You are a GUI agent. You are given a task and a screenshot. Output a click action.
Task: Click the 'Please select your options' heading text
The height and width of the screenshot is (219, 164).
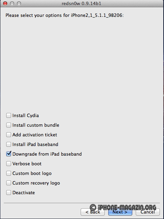click(x=64, y=15)
